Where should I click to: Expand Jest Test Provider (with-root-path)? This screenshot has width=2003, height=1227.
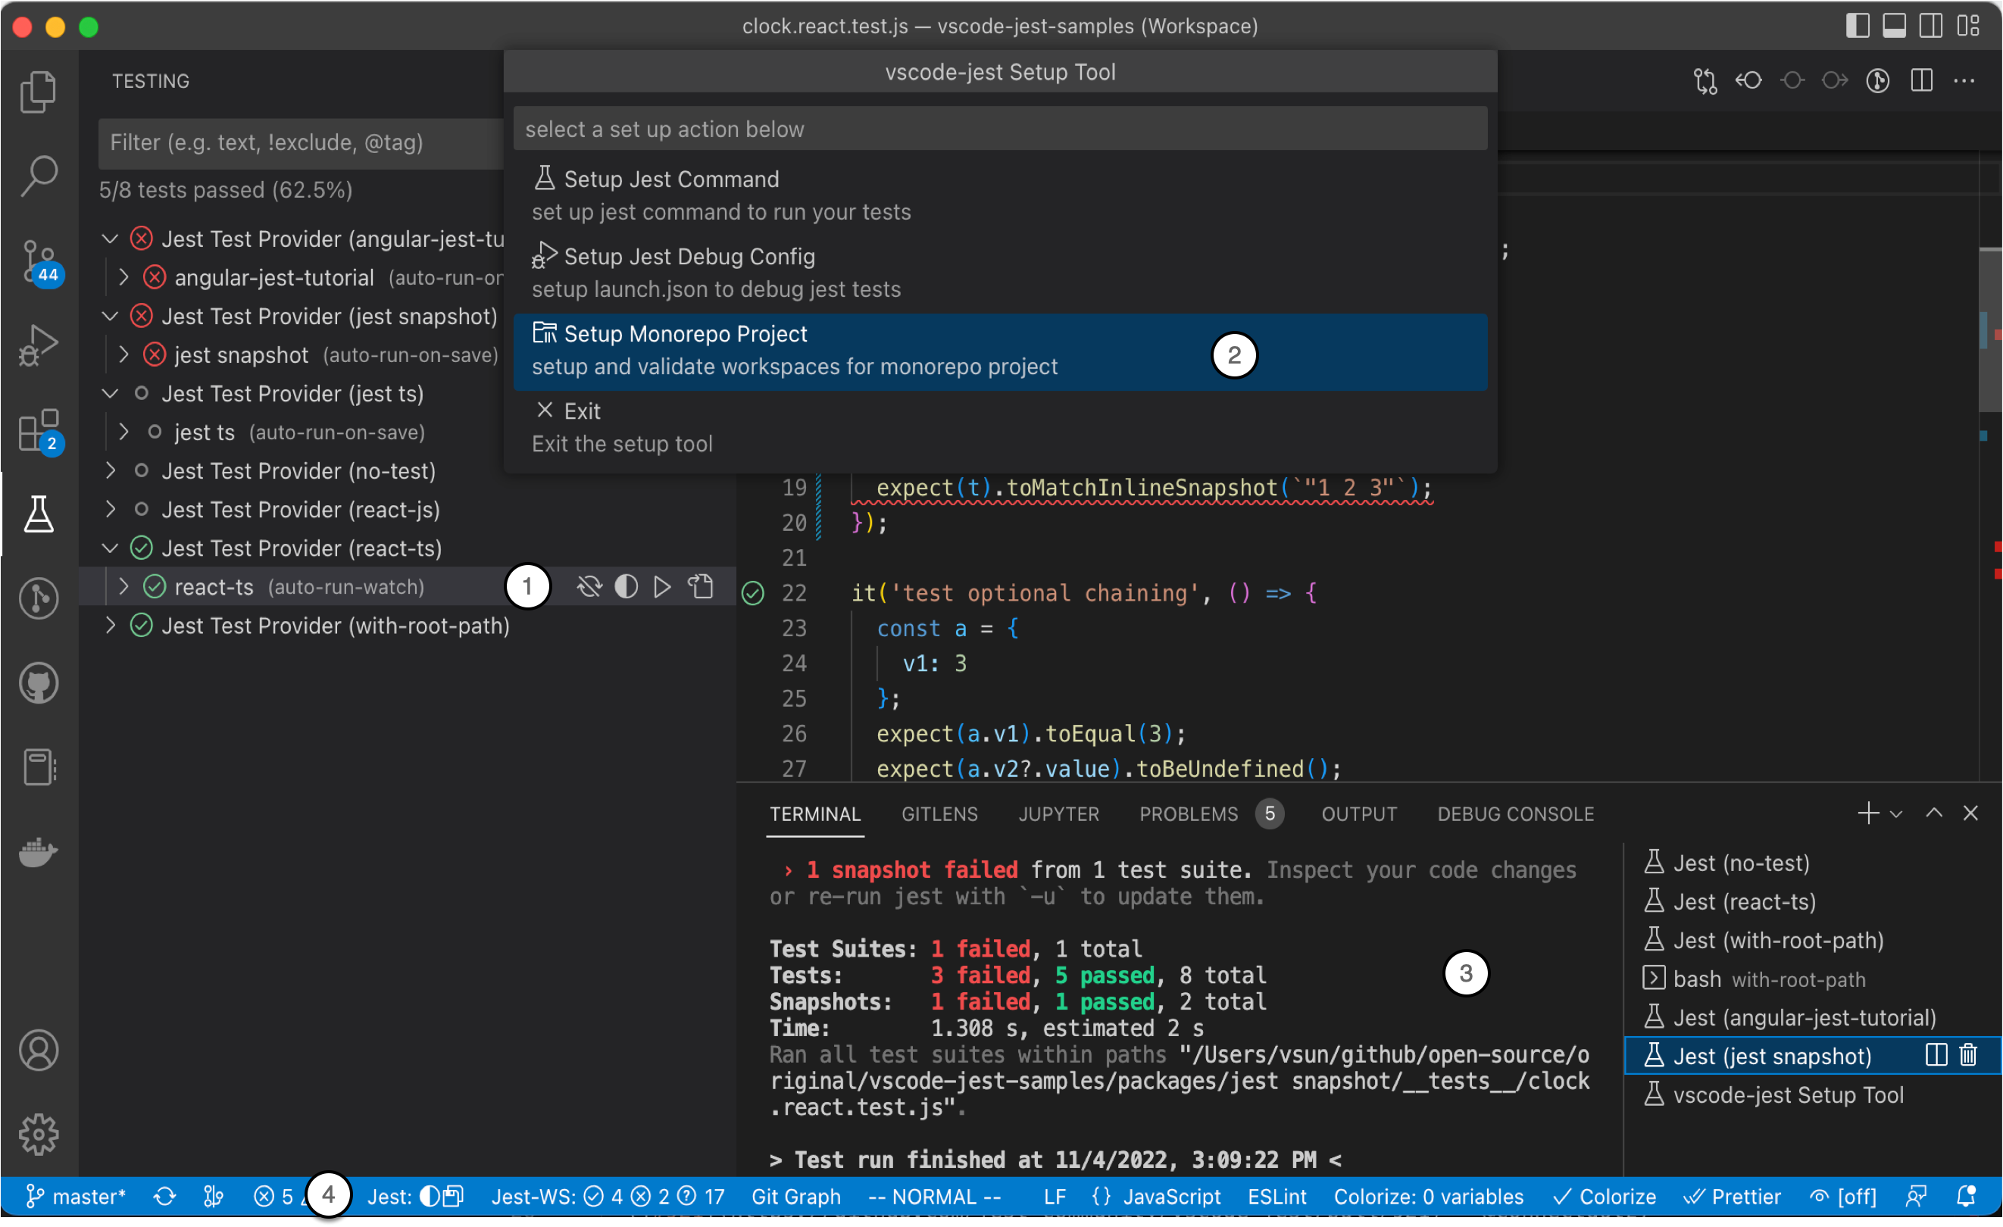point(110,626)
